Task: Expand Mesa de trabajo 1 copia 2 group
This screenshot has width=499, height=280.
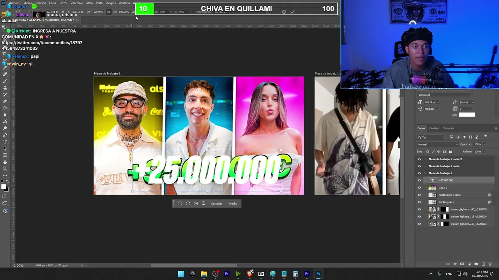Action: [425, 159]
